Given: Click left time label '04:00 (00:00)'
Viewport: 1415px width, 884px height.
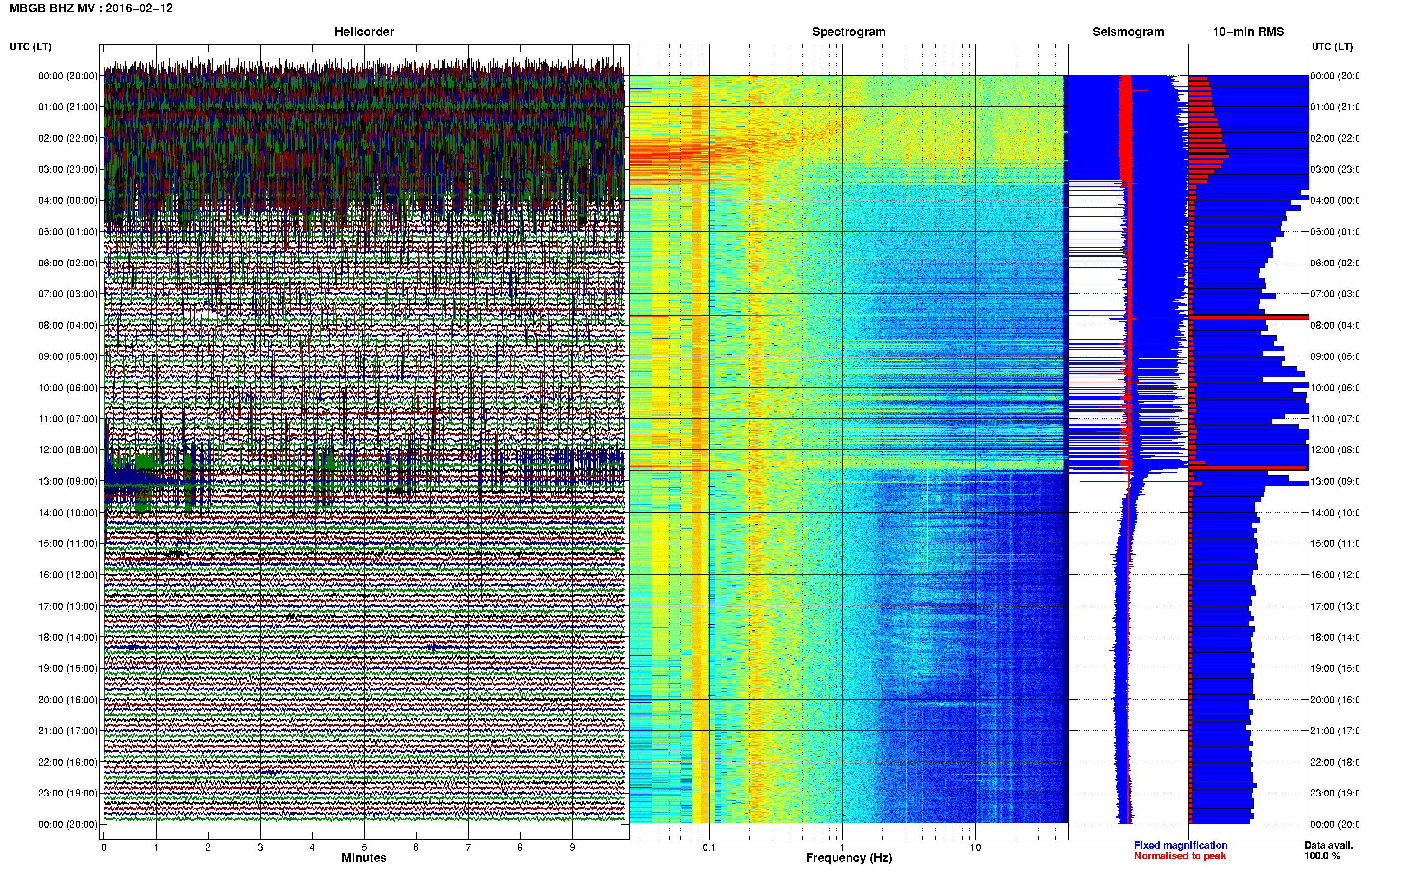Looking at the screenshot, I should [68, 200].
